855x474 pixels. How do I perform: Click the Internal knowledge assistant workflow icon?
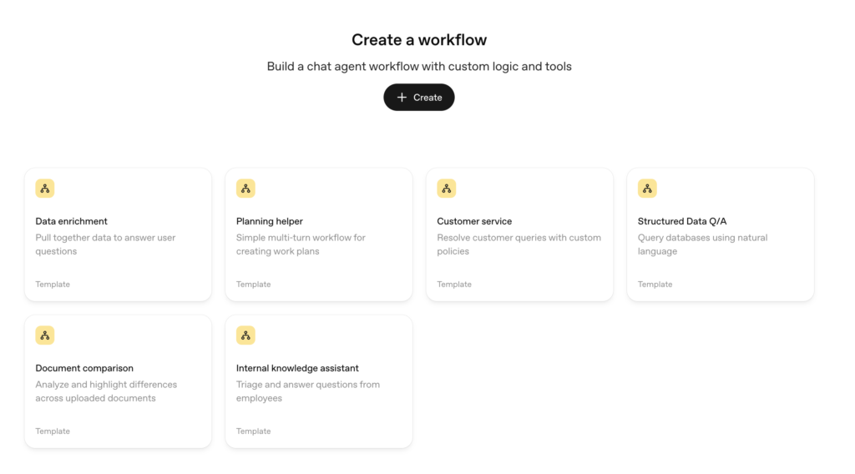[x=245, y=335]
